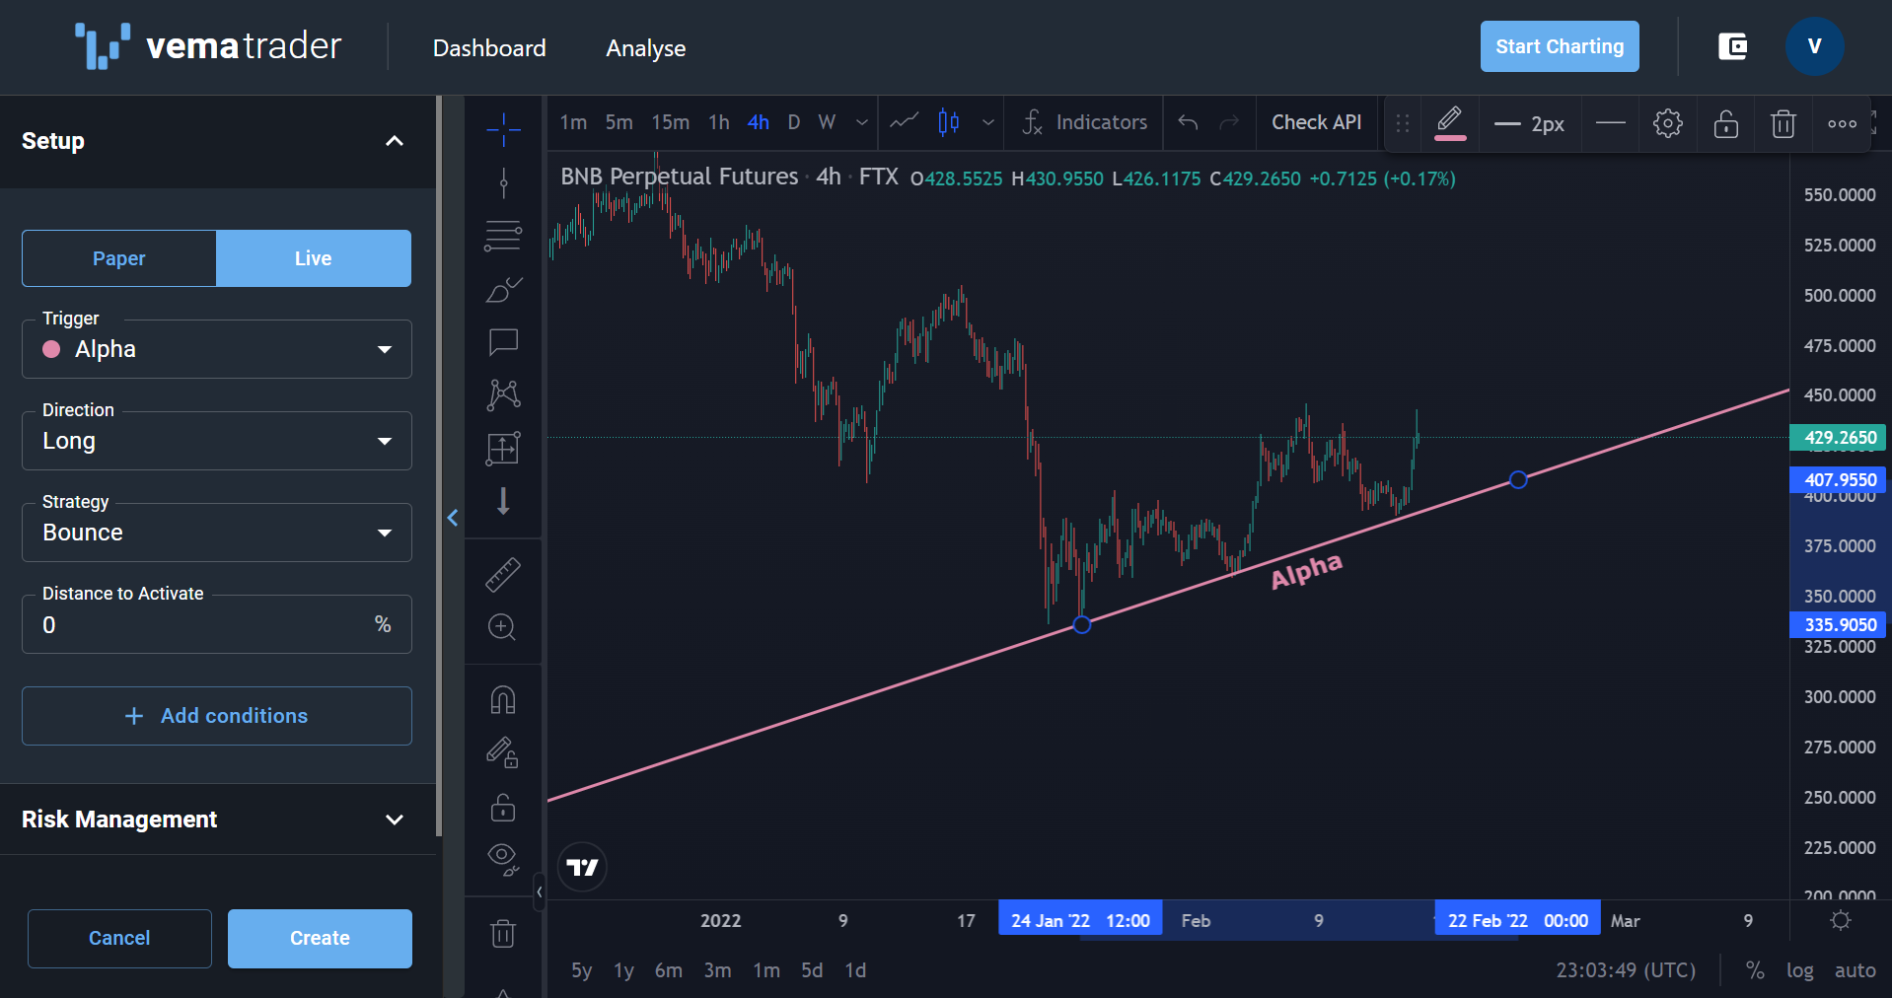This screenshot has height=998, width=1892.
Task: Switch to the 1m timeframe
Action: tap(573, 122)
